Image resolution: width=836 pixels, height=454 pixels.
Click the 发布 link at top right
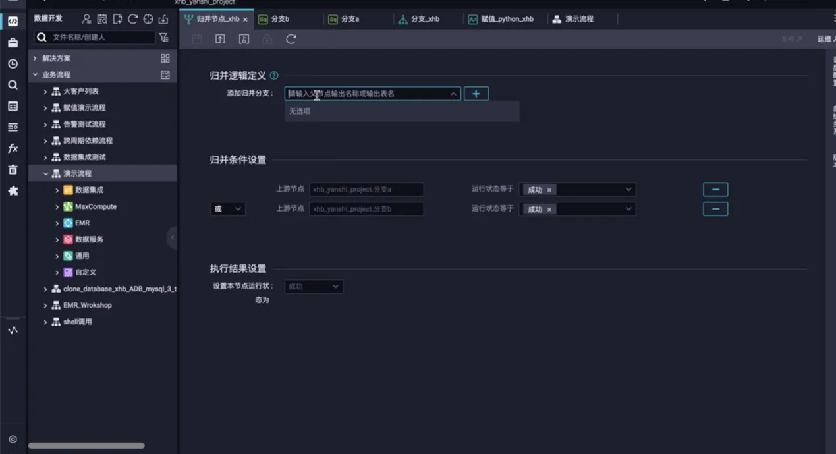[791, 40]
